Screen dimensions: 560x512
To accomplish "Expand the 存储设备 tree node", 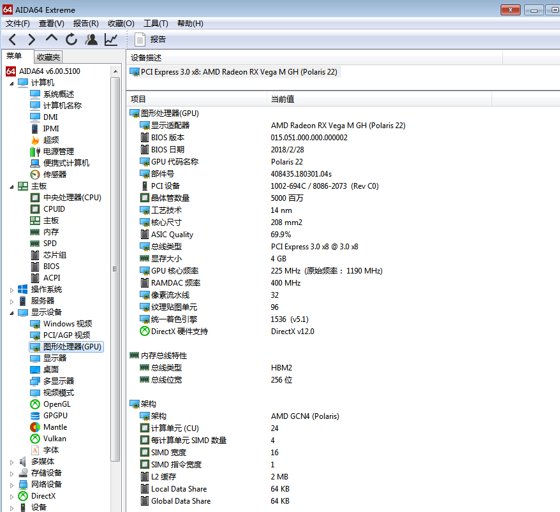I will (11, 474).
